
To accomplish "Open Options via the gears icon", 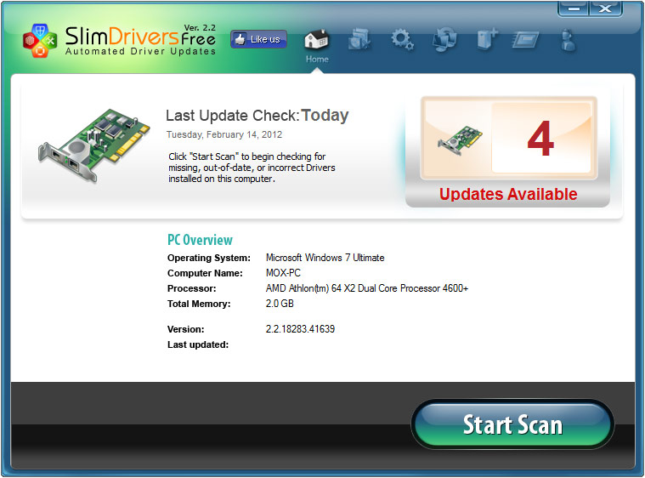I will click(x=402, y=39).
